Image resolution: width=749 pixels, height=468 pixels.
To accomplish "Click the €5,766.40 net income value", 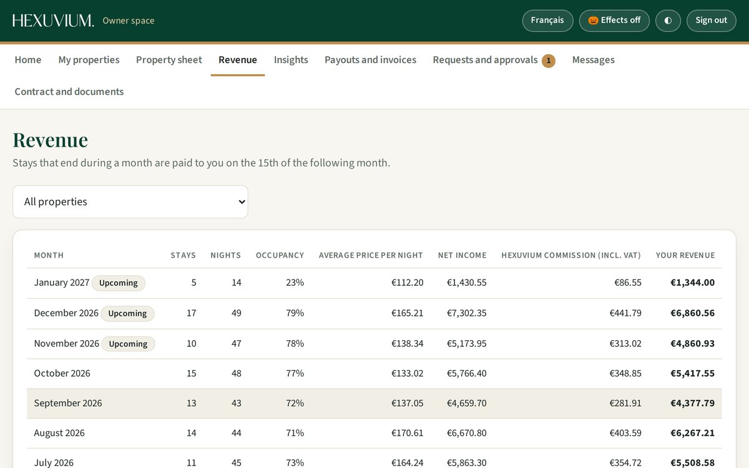I will tap(467, 374).
